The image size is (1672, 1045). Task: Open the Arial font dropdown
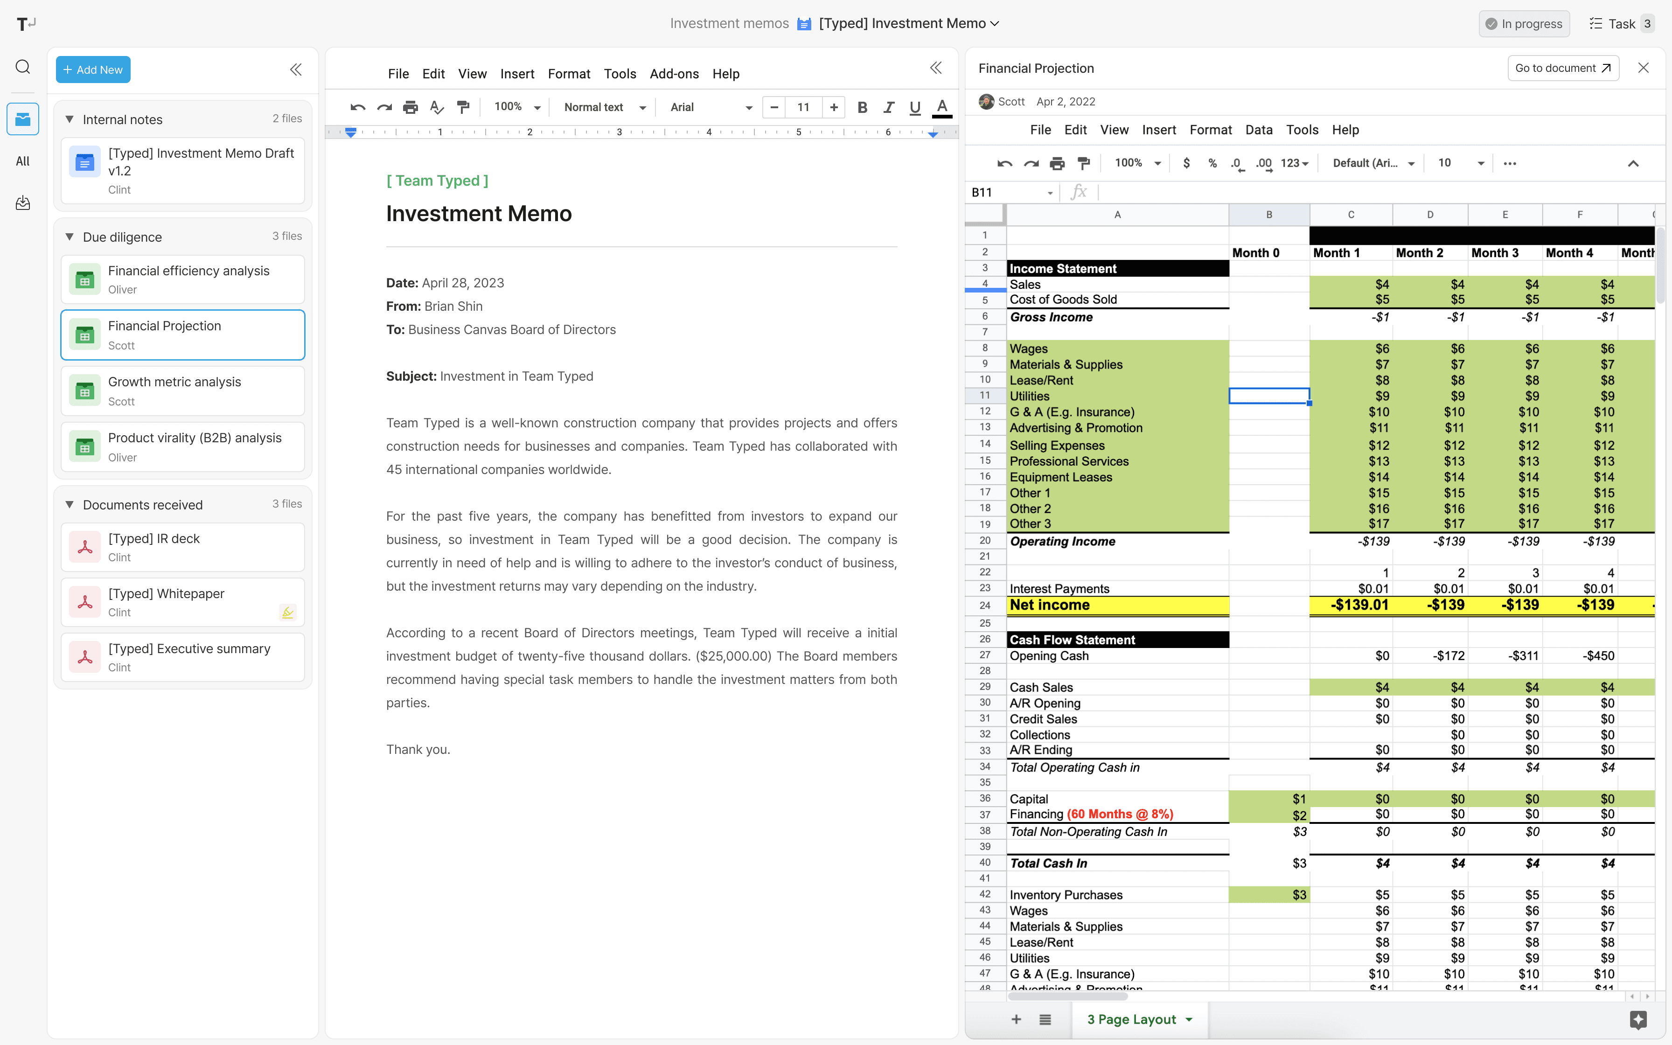[x=711, y=107]
